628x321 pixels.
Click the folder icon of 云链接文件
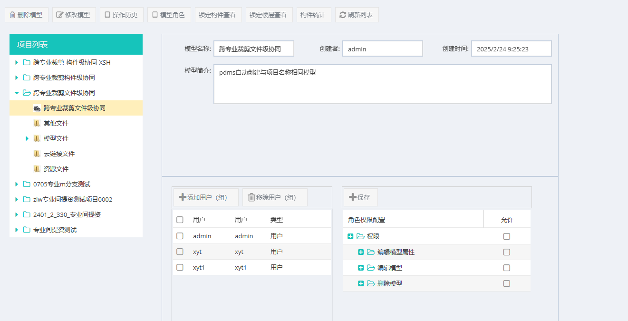click(37, 154)
